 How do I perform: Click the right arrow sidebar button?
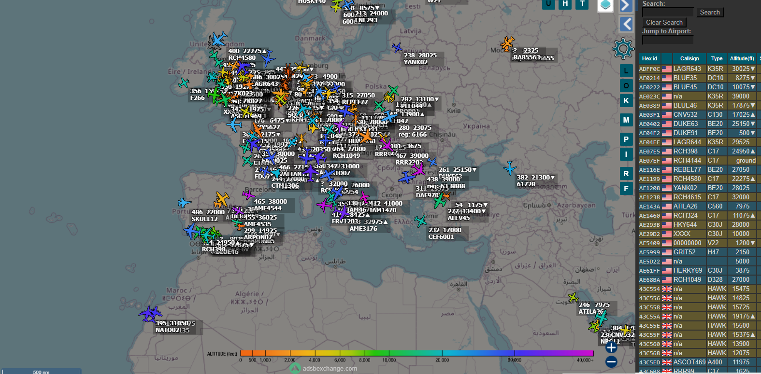[626, 5]
